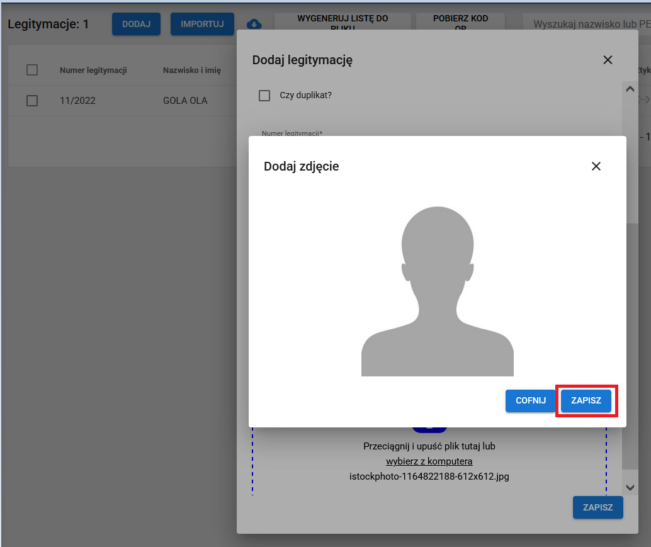
Task: Close the Dodaj zdjęcie dialog
Action: (x=596, y=166)
